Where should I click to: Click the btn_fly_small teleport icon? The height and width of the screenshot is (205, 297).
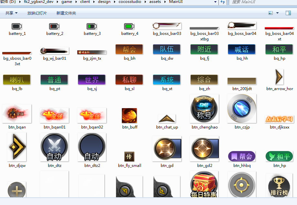click(x=129, y=157)
